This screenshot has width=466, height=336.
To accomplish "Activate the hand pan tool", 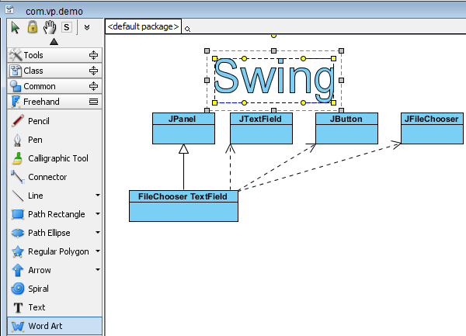I will click(50, 27).
